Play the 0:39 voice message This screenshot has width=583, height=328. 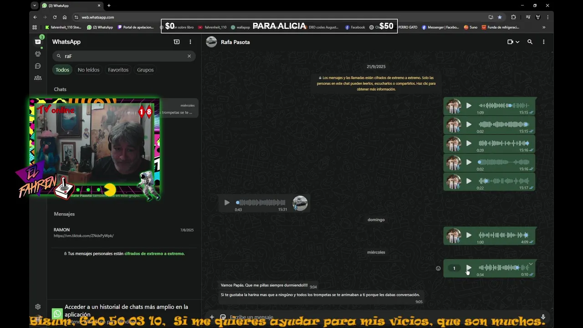(469, 143)
